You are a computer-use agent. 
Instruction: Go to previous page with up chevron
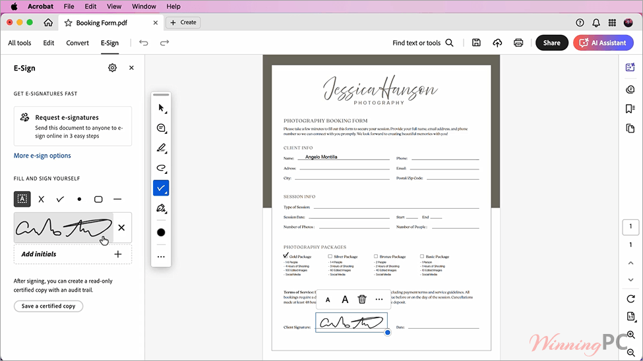point(630,263)
